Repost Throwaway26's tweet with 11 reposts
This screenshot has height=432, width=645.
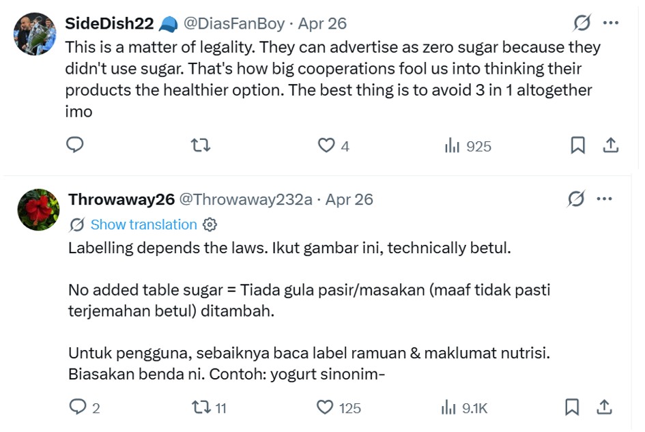pos(202,407)
